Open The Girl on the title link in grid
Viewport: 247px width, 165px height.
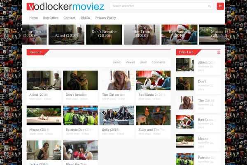click(113, 95)
